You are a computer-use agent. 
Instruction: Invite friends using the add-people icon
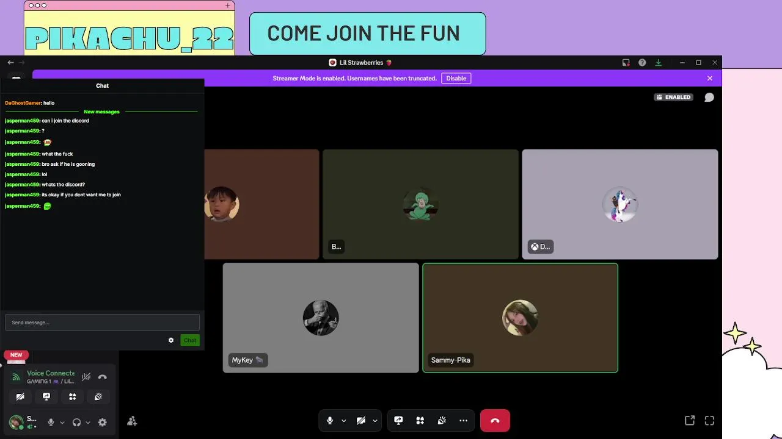pyautogui.click(x=132, y=421)
